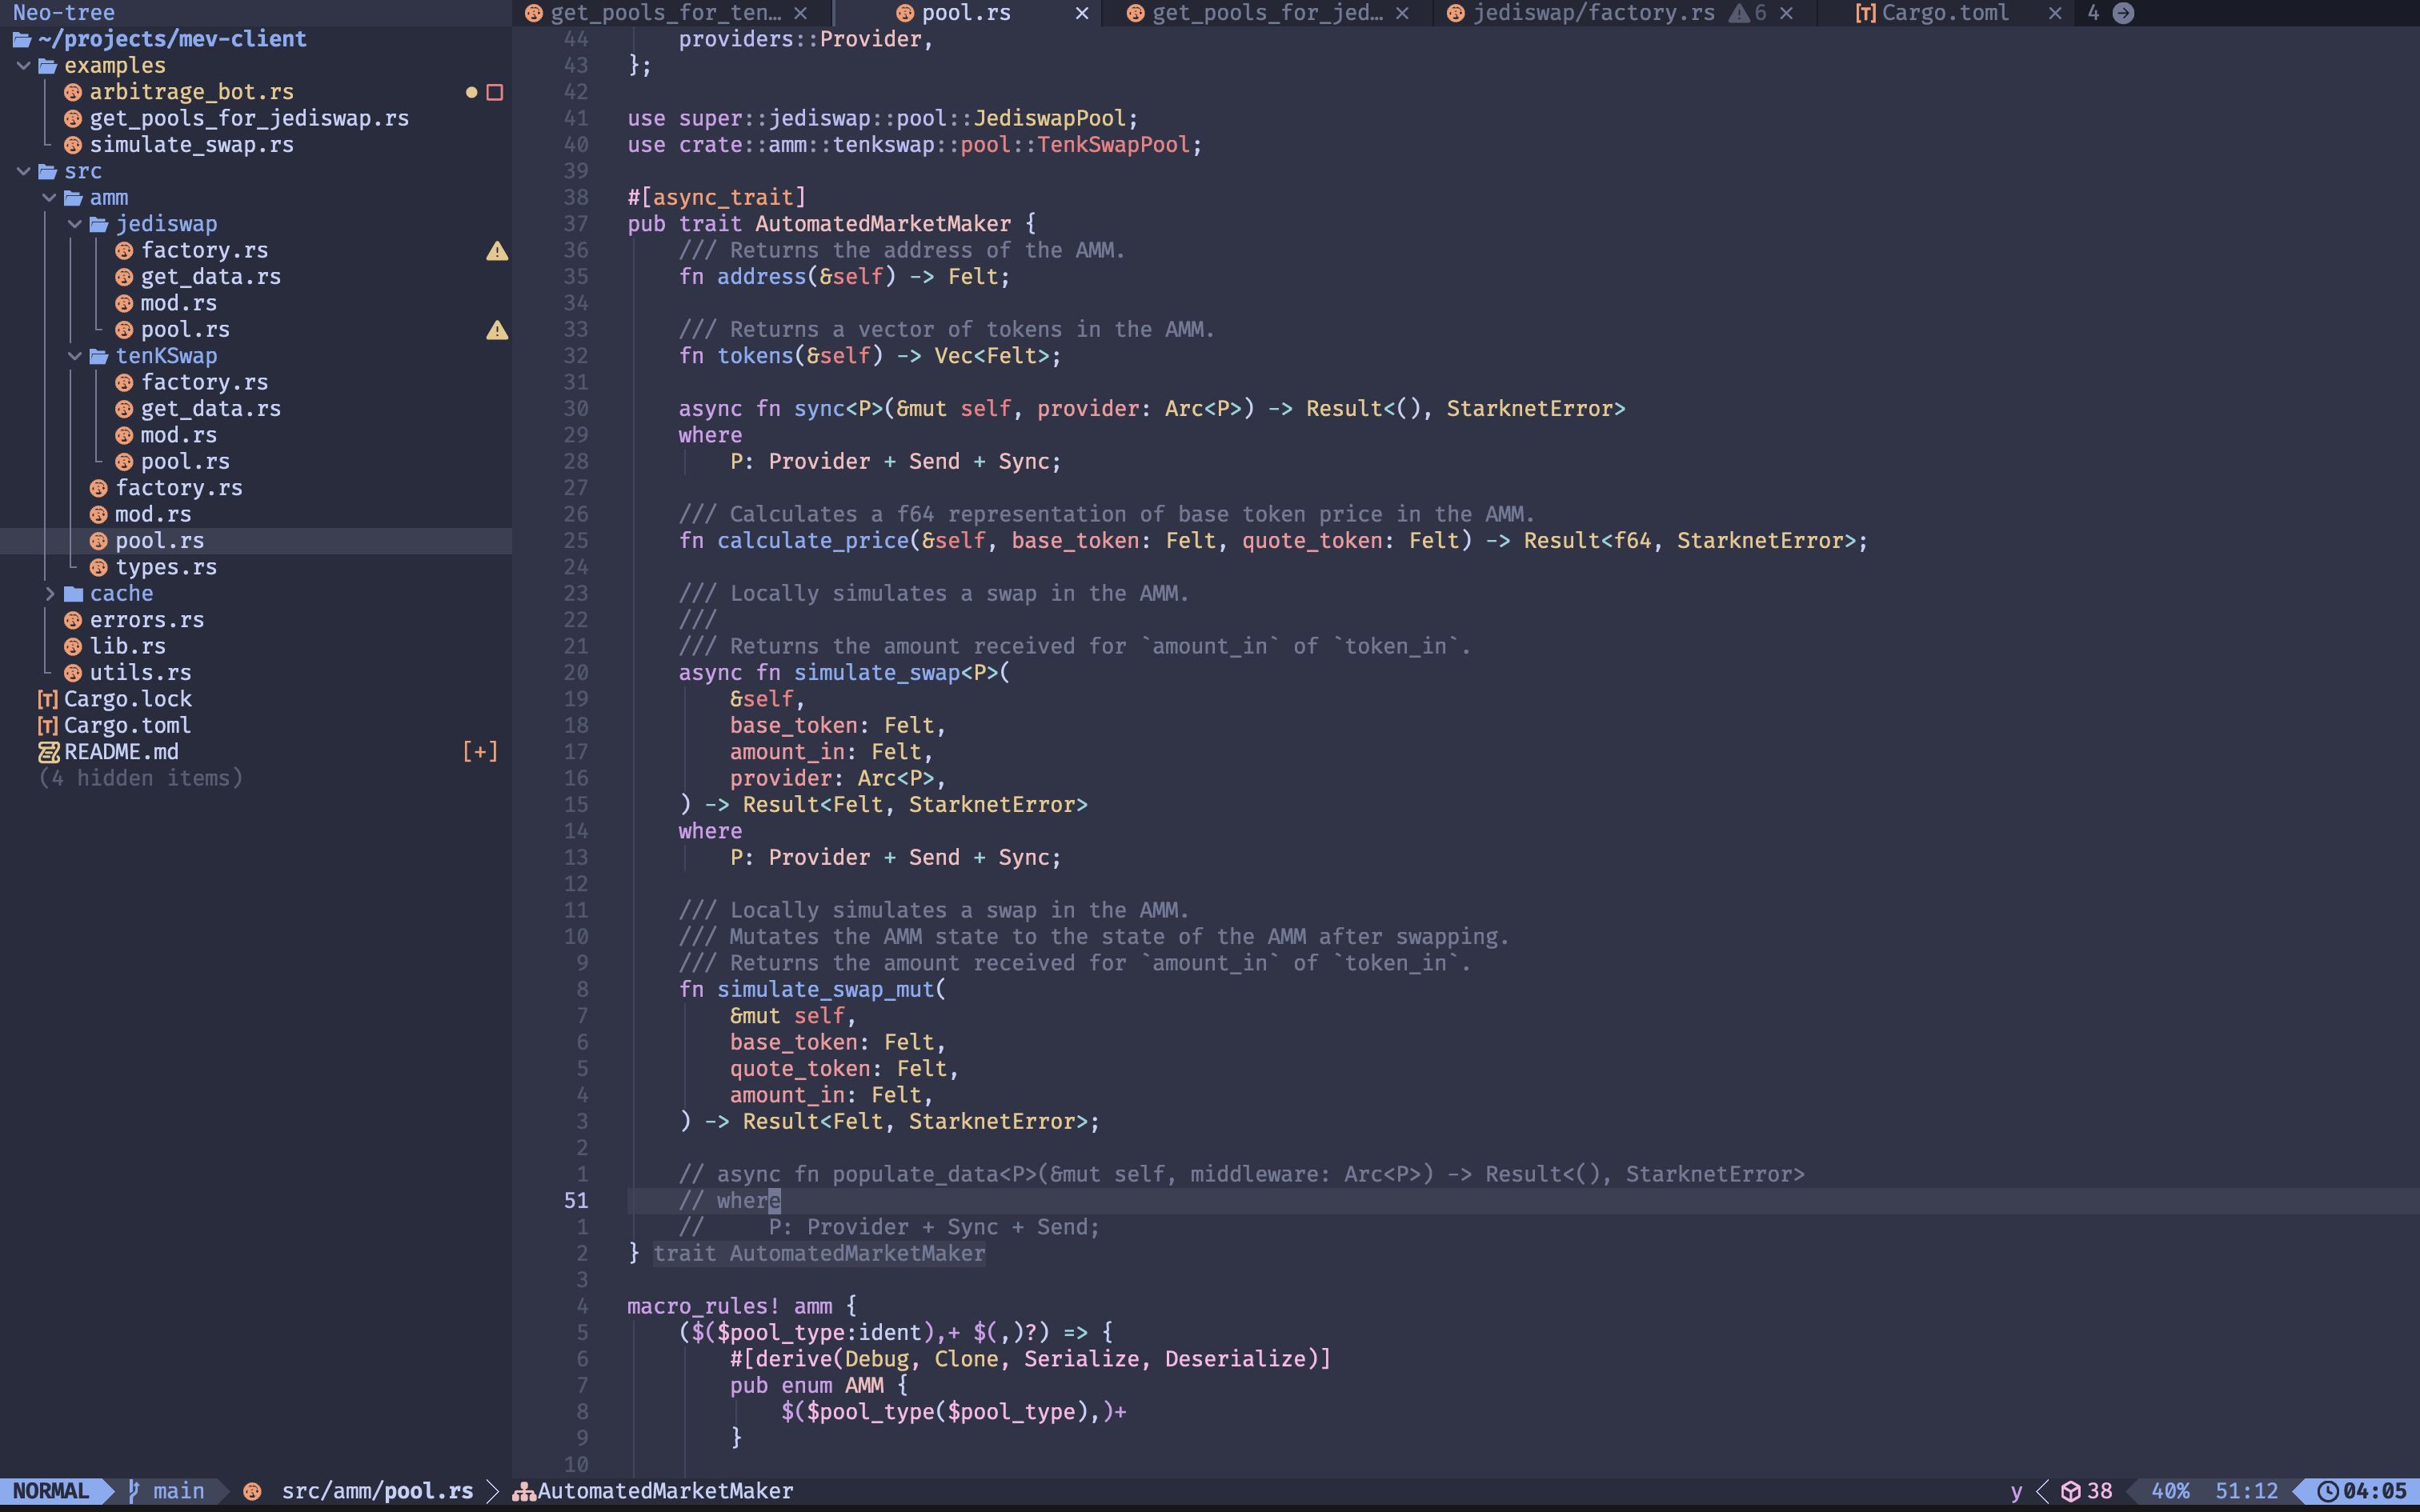Click src/amm/pool.rs path in statusline

click(377, 1491)
